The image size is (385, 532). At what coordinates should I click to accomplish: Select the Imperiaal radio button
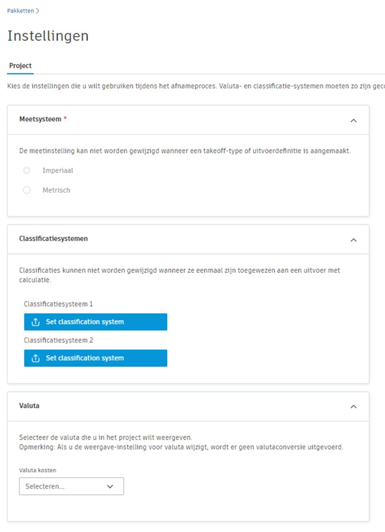(x=27, y=171)
